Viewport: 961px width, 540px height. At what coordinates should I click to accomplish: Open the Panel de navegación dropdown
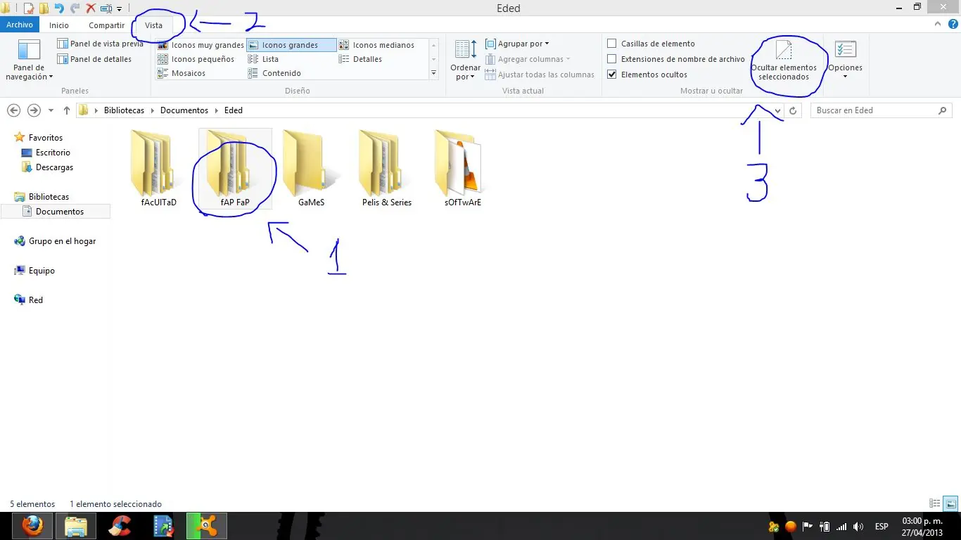29,60
